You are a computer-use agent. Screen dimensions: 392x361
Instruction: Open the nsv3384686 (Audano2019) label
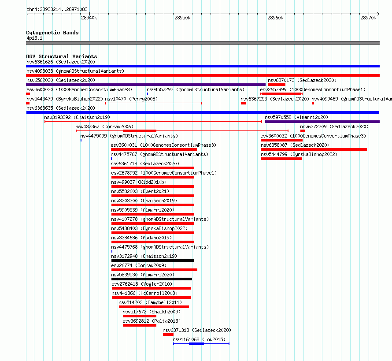141,238
